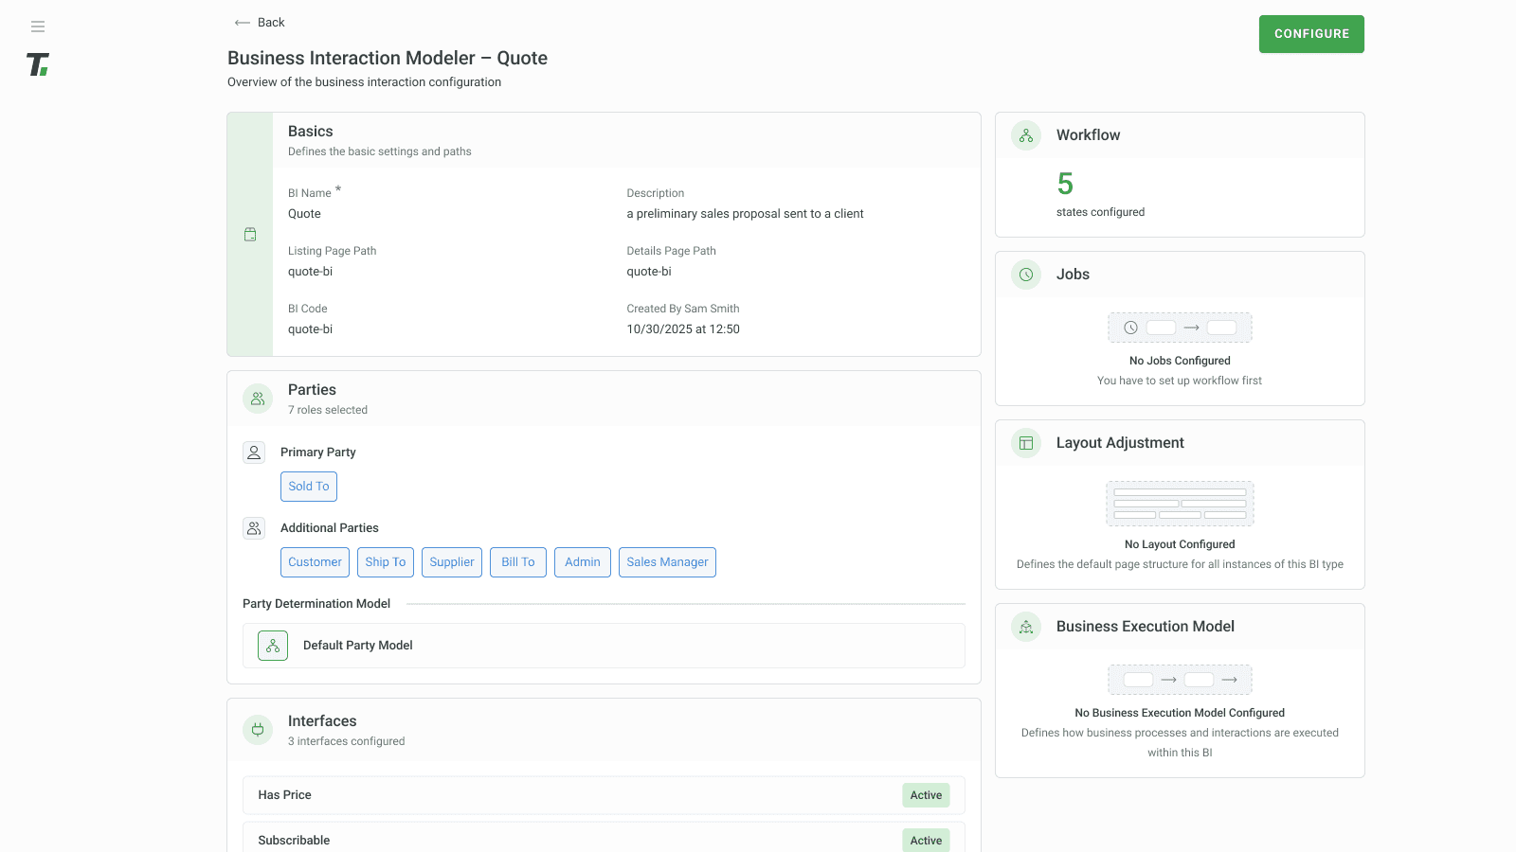Deselect the Sales Manager role chip
The width and height of the screenshot is (1516, 852).
(667, 561)
